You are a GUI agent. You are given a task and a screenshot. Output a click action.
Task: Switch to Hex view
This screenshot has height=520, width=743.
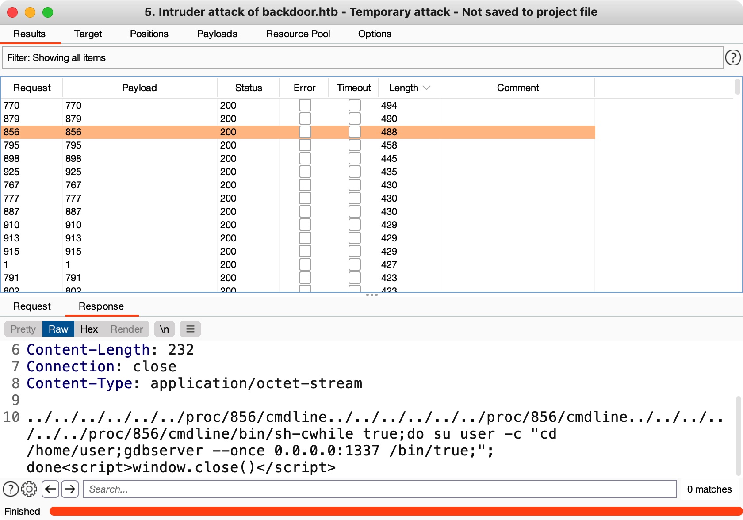pyautogui.click(x=89, y=329)
